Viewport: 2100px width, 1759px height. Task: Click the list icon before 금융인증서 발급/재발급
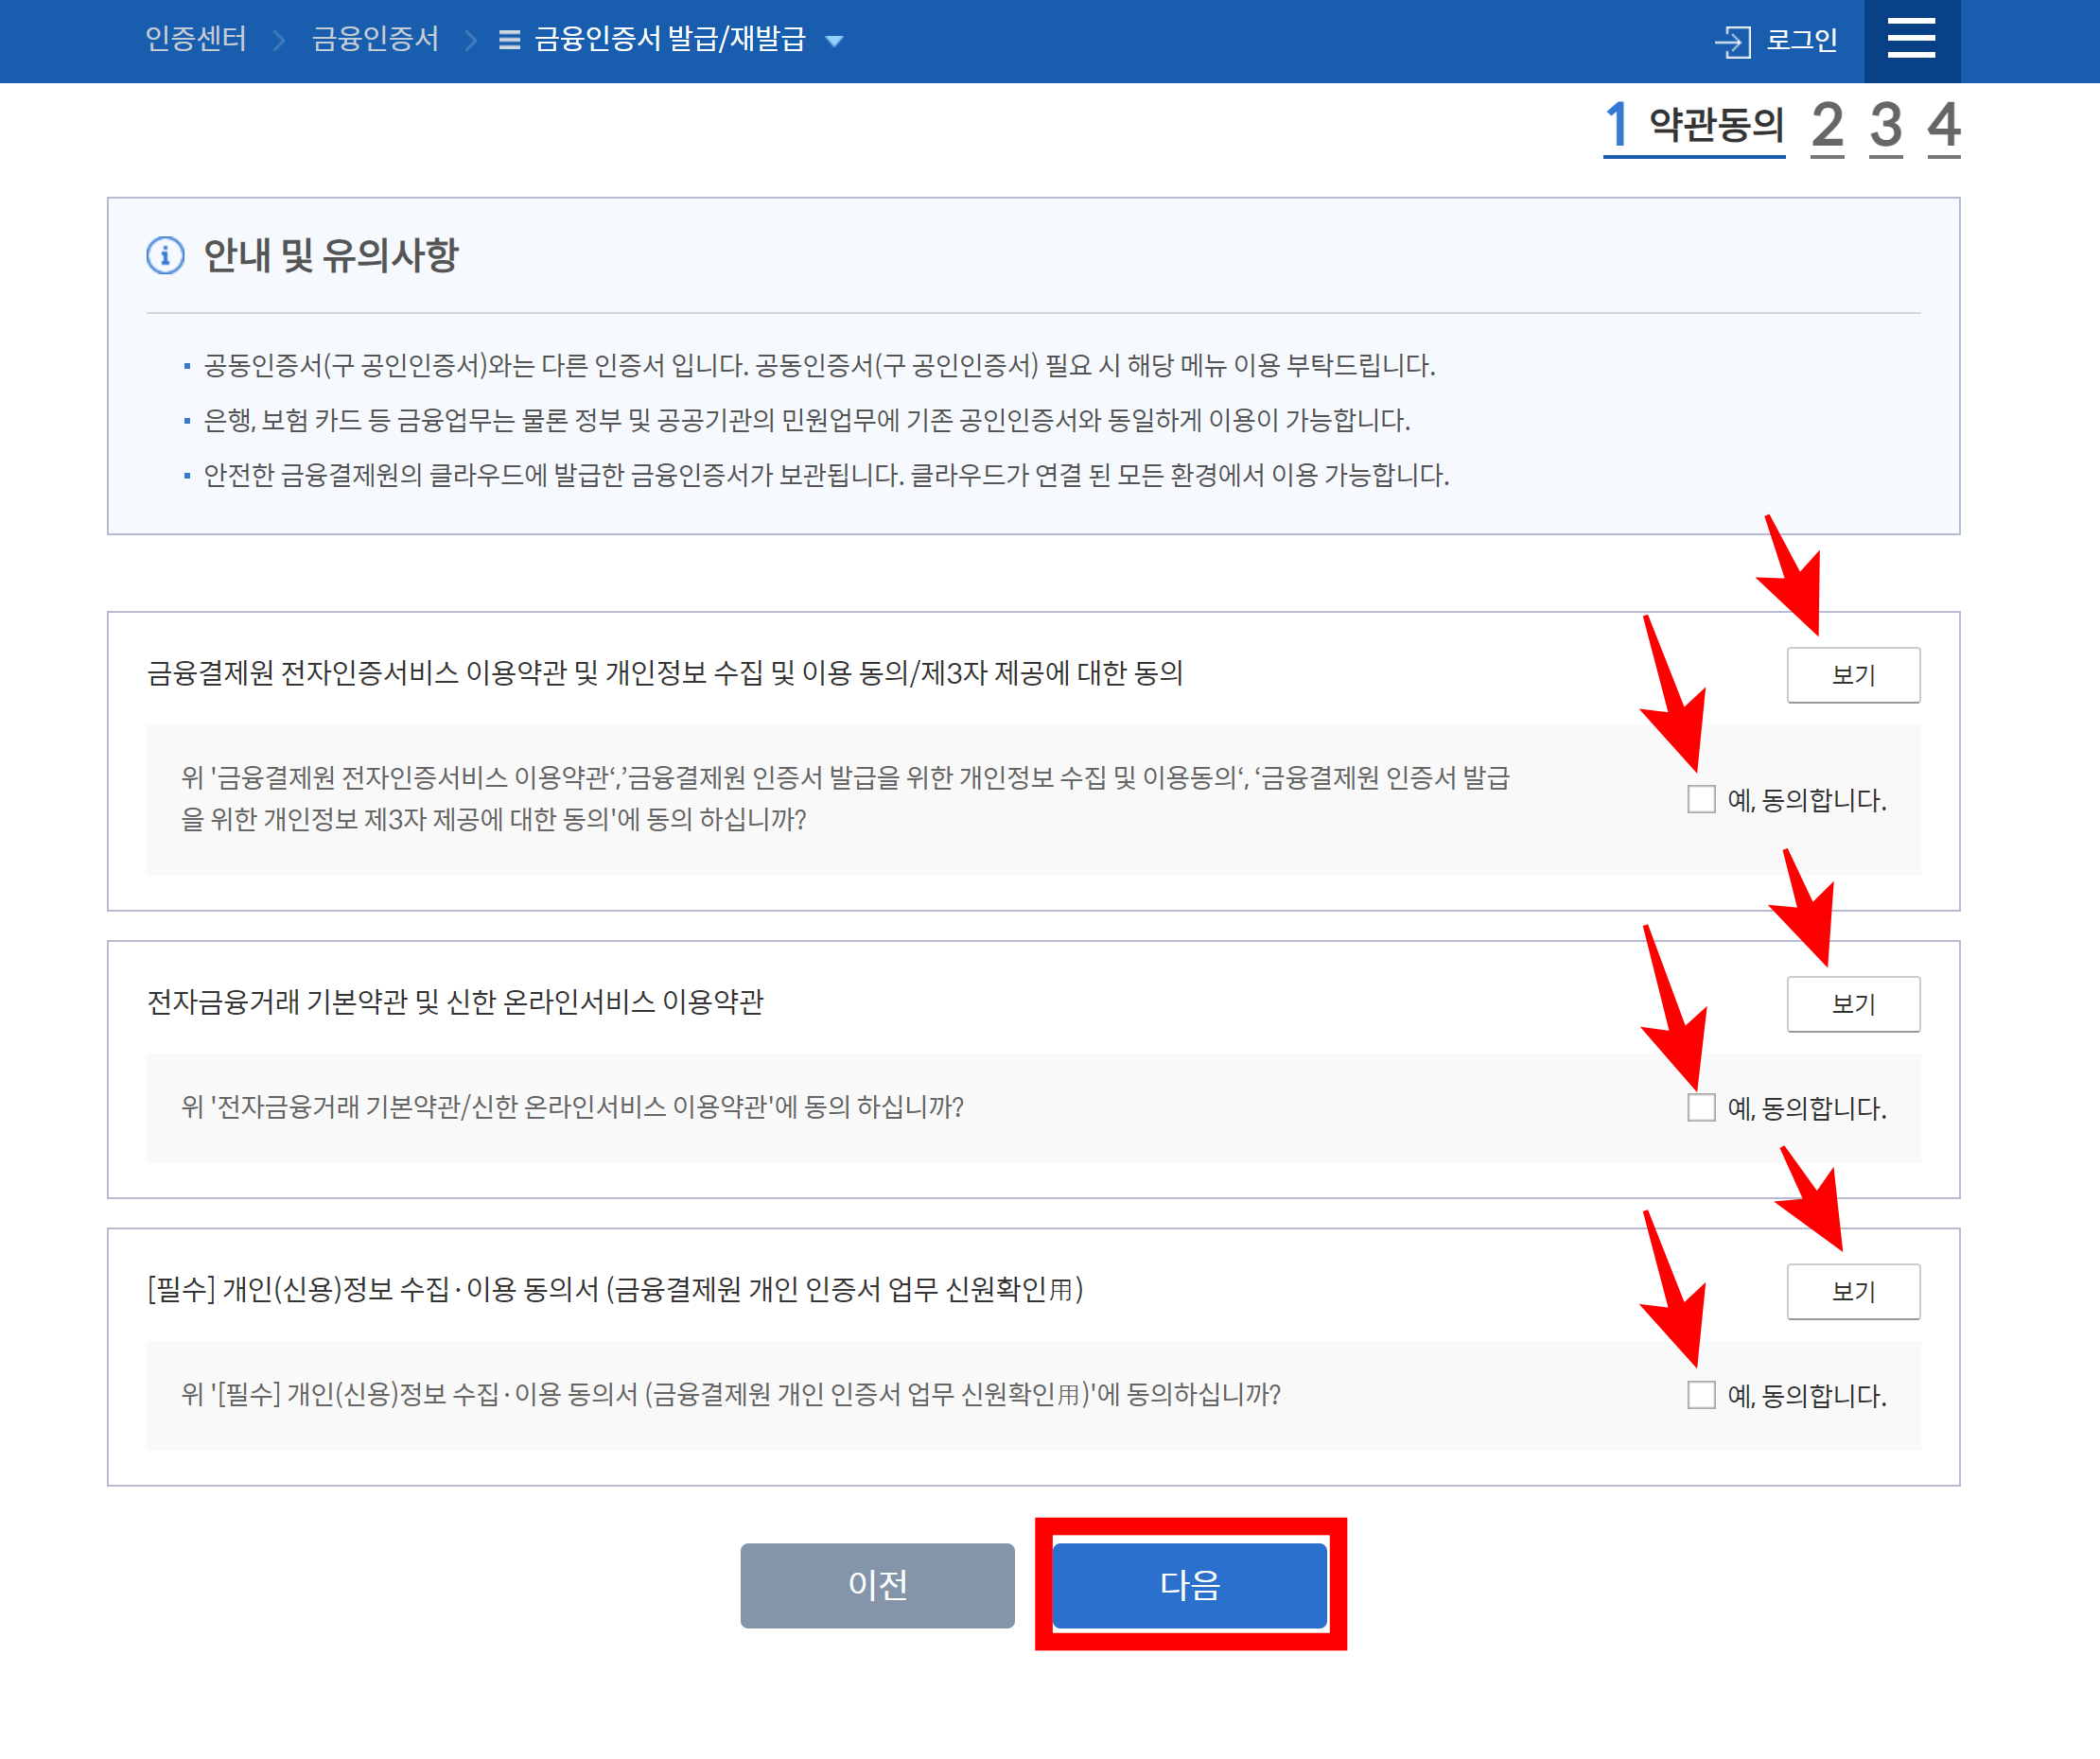(509, 40)
